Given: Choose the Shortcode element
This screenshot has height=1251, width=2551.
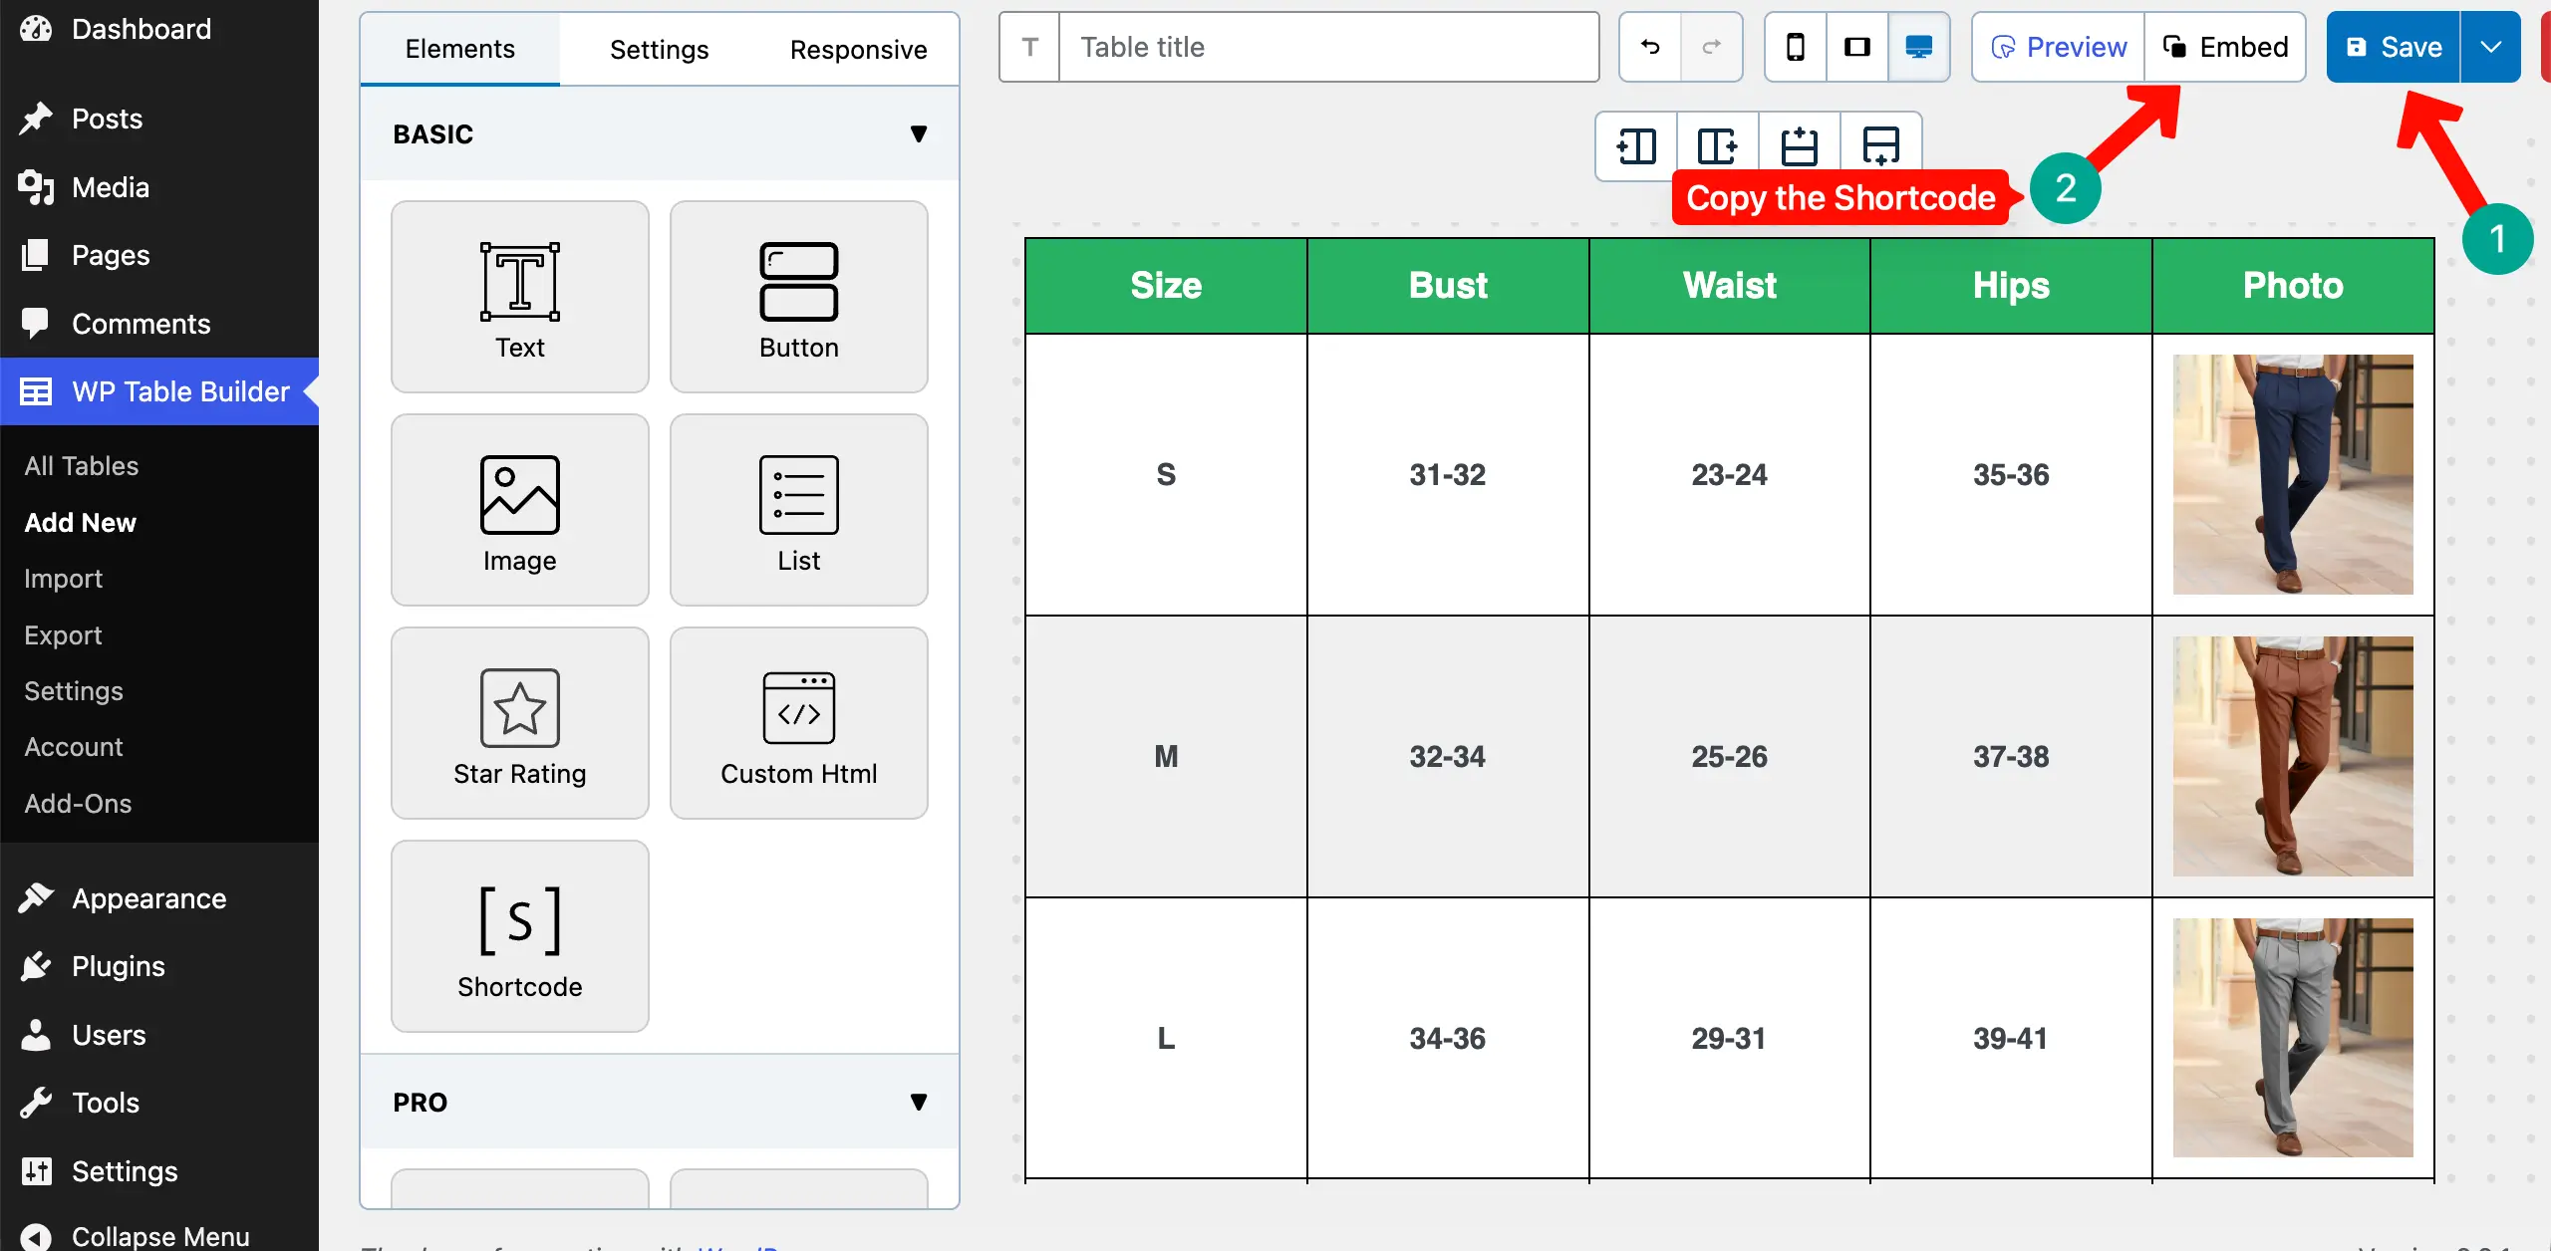Looking at the screenshot, I should click(519, 935).
